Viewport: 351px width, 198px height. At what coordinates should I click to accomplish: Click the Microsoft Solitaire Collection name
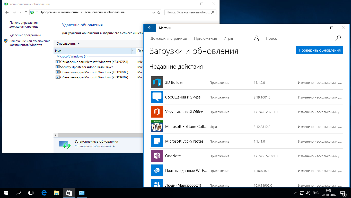(x=186, y=127)
